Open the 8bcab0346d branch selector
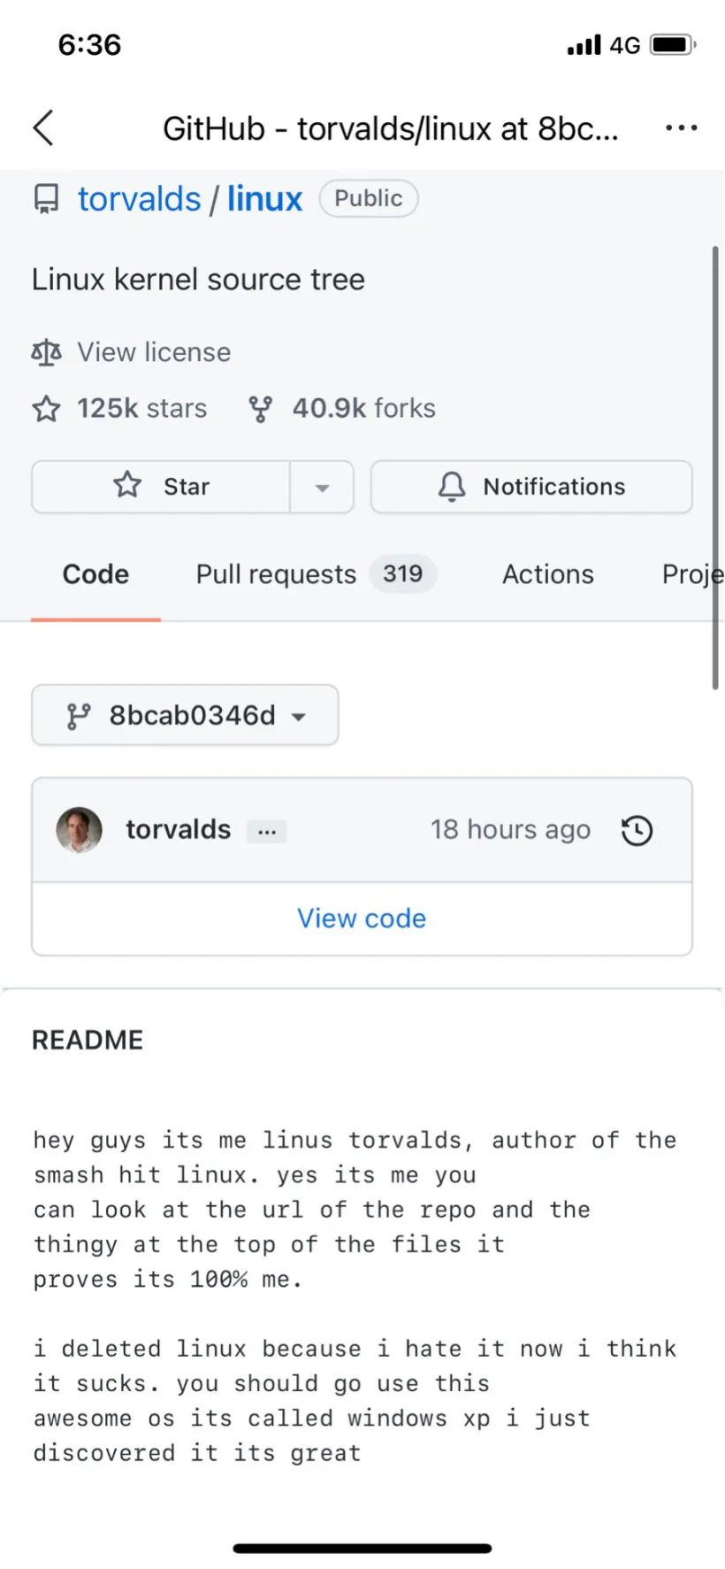This screenshot has width=725, height=1569. (185, 715)
